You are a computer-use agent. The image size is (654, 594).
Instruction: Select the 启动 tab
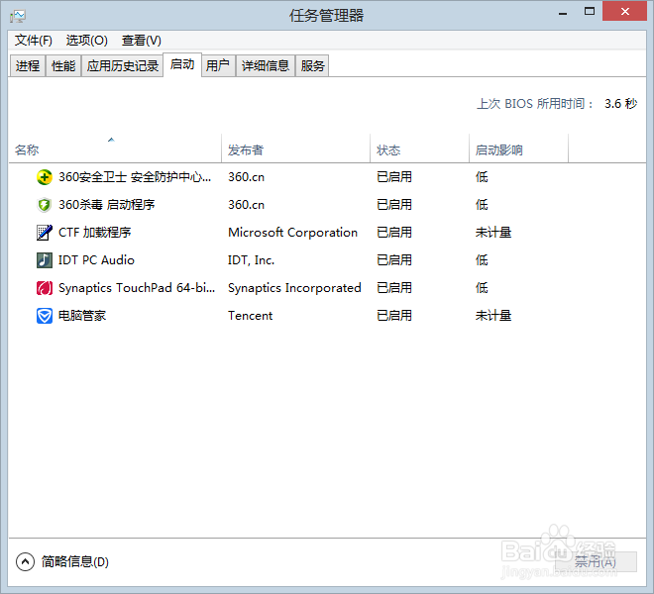[x=182, y=64]
